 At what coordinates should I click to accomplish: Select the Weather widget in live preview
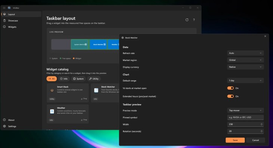pos(114,45)
